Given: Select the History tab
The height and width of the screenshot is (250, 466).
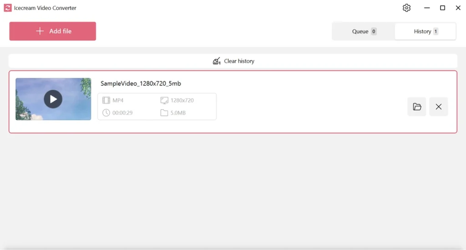Looking at the screenshot, I should click(x=425, y=31).
